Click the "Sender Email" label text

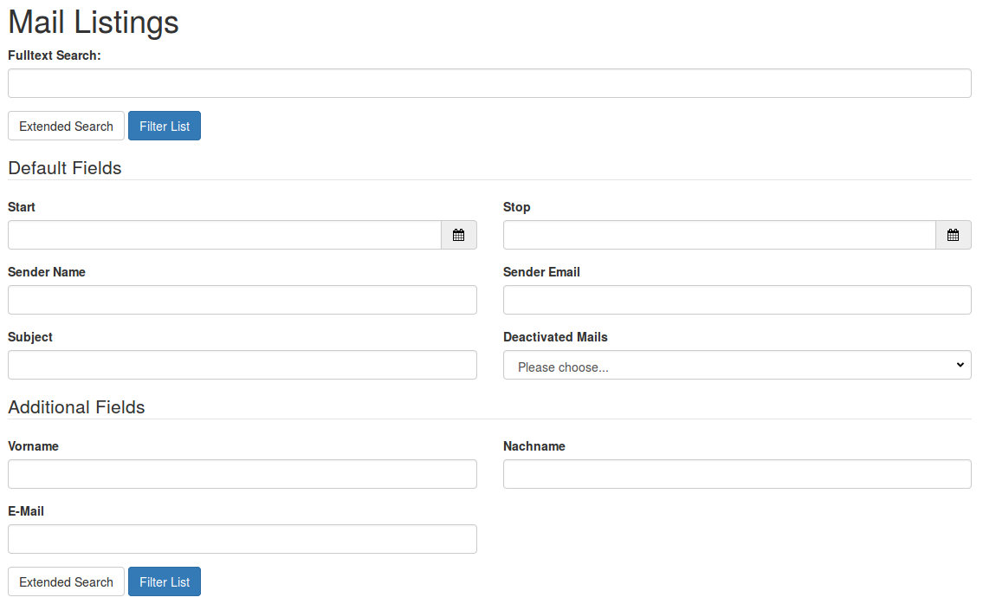coord(541,272)
